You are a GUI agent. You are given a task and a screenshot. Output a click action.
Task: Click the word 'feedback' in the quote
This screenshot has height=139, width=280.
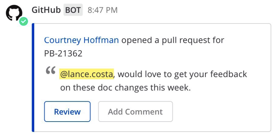tap(228, 74)
